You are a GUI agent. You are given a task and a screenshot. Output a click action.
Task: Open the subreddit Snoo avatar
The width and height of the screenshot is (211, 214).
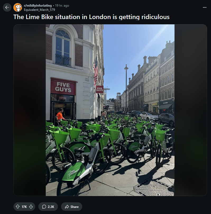pos(18,7)
